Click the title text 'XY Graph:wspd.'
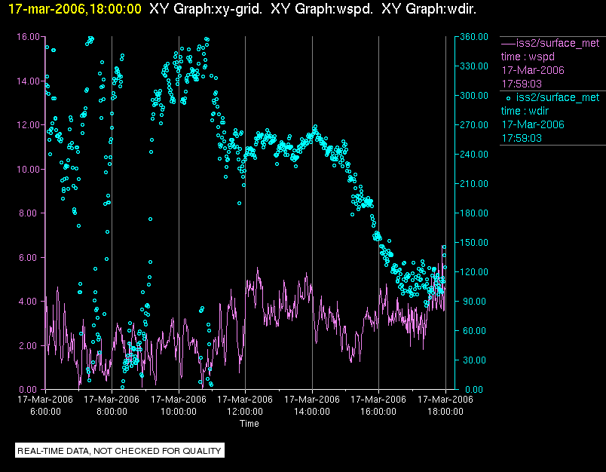606x472 pixels. 322,9
